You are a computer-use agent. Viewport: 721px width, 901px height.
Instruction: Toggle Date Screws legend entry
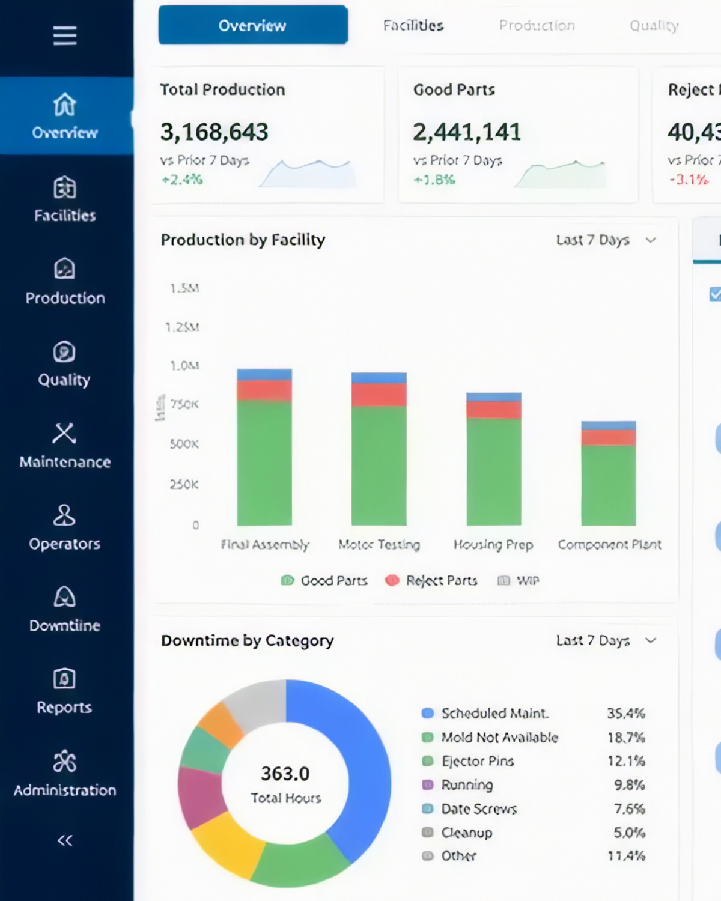pos(469,808)
